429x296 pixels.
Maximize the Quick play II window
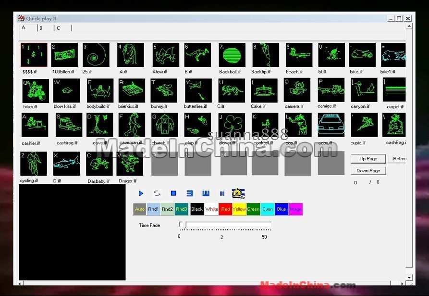click(399, 18)
